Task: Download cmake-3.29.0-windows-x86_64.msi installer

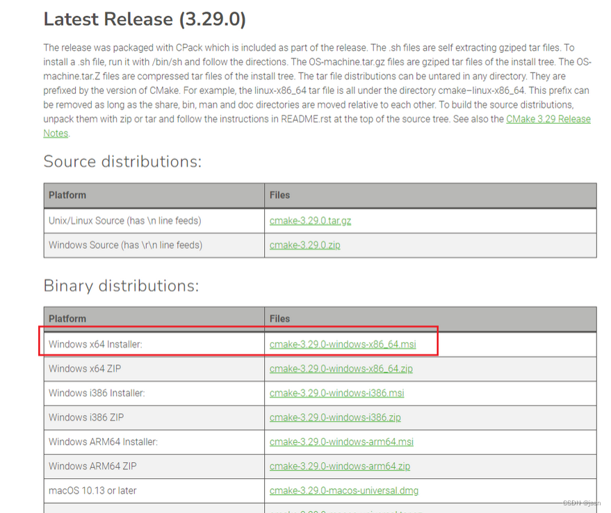Action: click(x=343, y=344)
